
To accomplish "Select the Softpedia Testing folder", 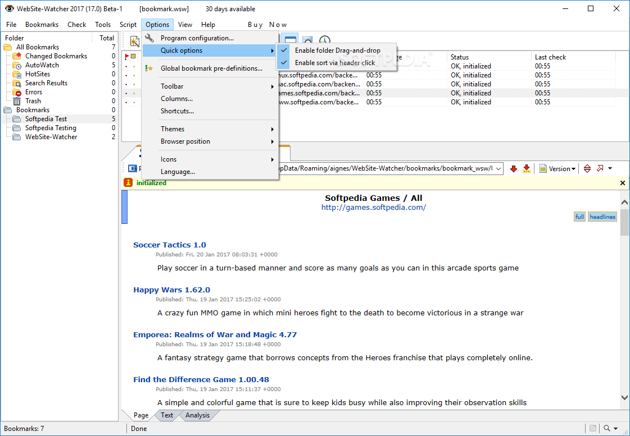I will click(51, 128).
